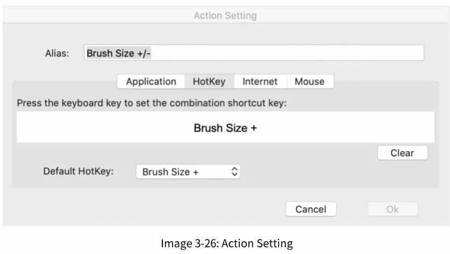The image size is (450, 254).
Task: Confirm with the Ok button
Action: [392, 209]
